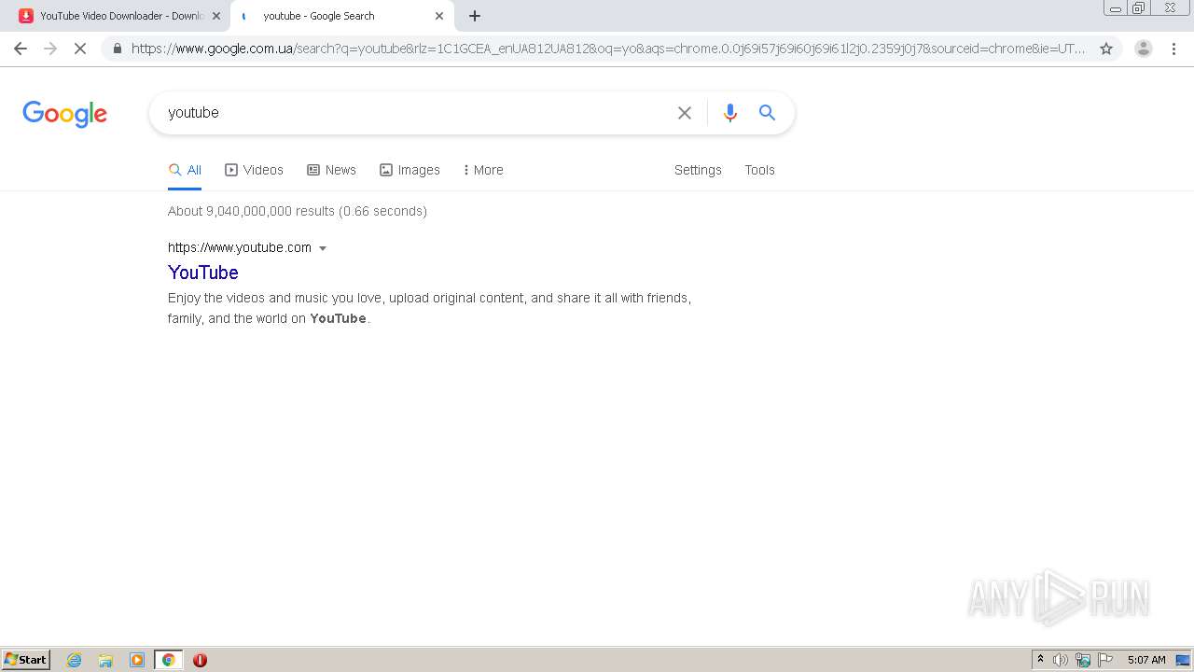This screenshot has width=1194, height=672.
Task: Switch to Videos results
Action: pyautogui.click(x=254, y=170)
